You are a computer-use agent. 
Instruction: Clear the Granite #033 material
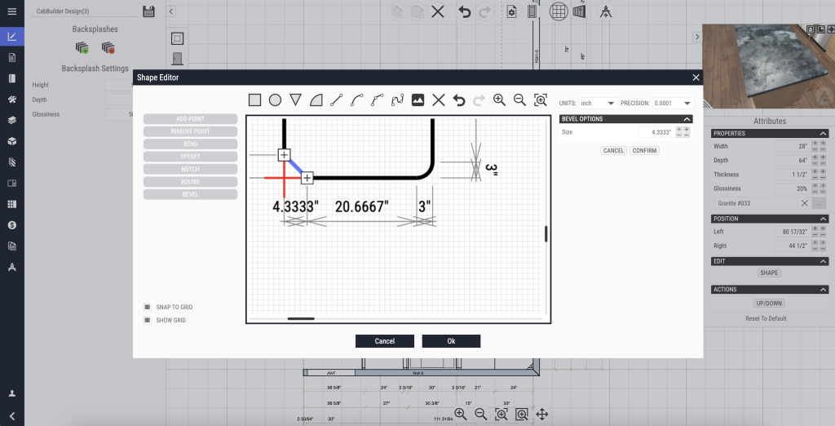[805, 203]
